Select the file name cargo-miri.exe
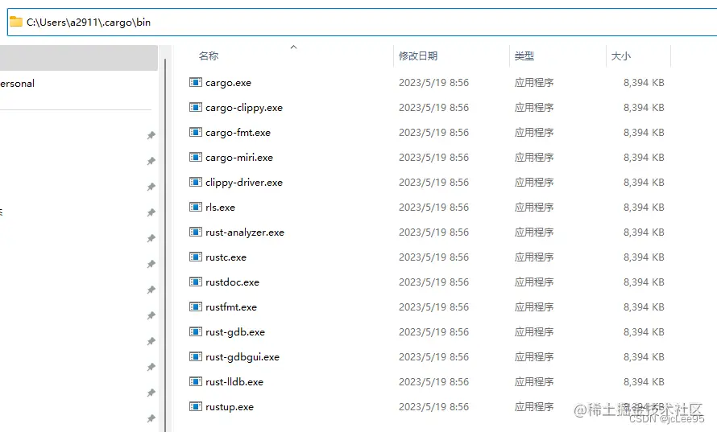 click(239, 158)
